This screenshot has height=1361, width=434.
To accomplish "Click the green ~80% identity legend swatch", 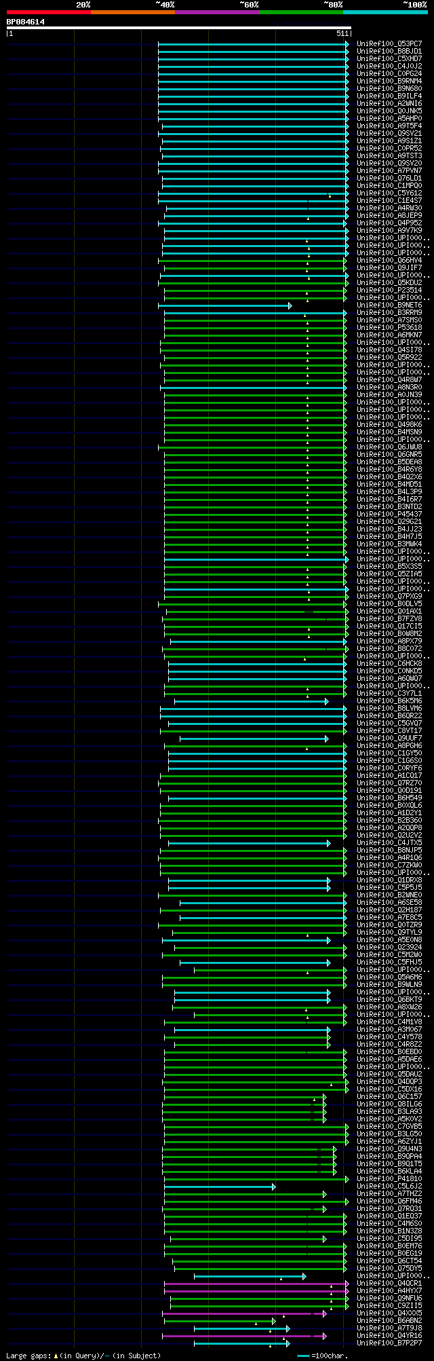I will click(300, 12).
